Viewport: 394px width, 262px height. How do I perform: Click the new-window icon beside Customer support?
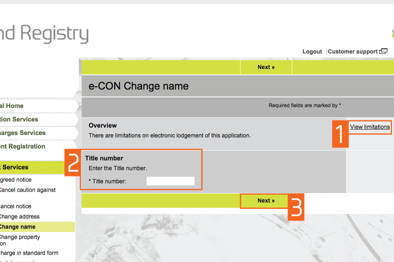point(383,52)
